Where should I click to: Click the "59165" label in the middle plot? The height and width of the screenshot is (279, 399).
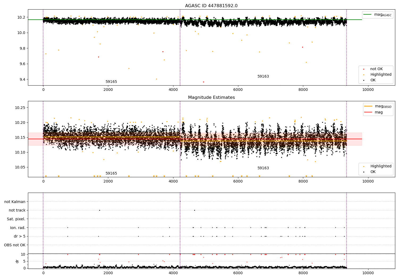111,174
